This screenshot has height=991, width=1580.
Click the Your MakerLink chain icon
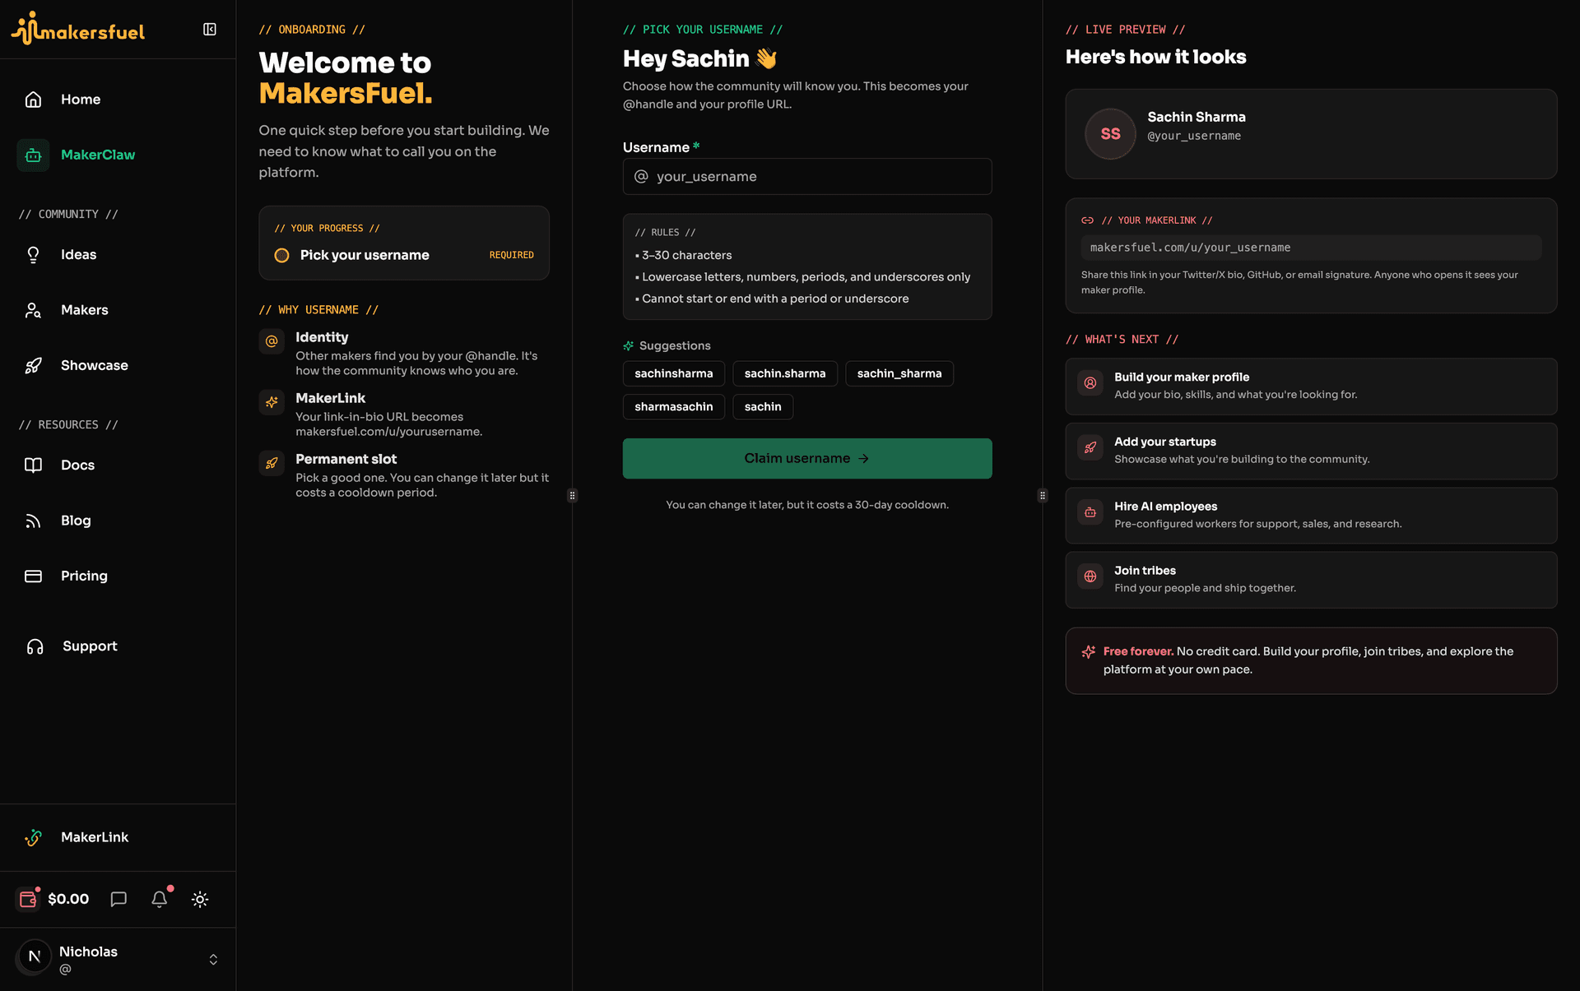tap(1088, 220)
